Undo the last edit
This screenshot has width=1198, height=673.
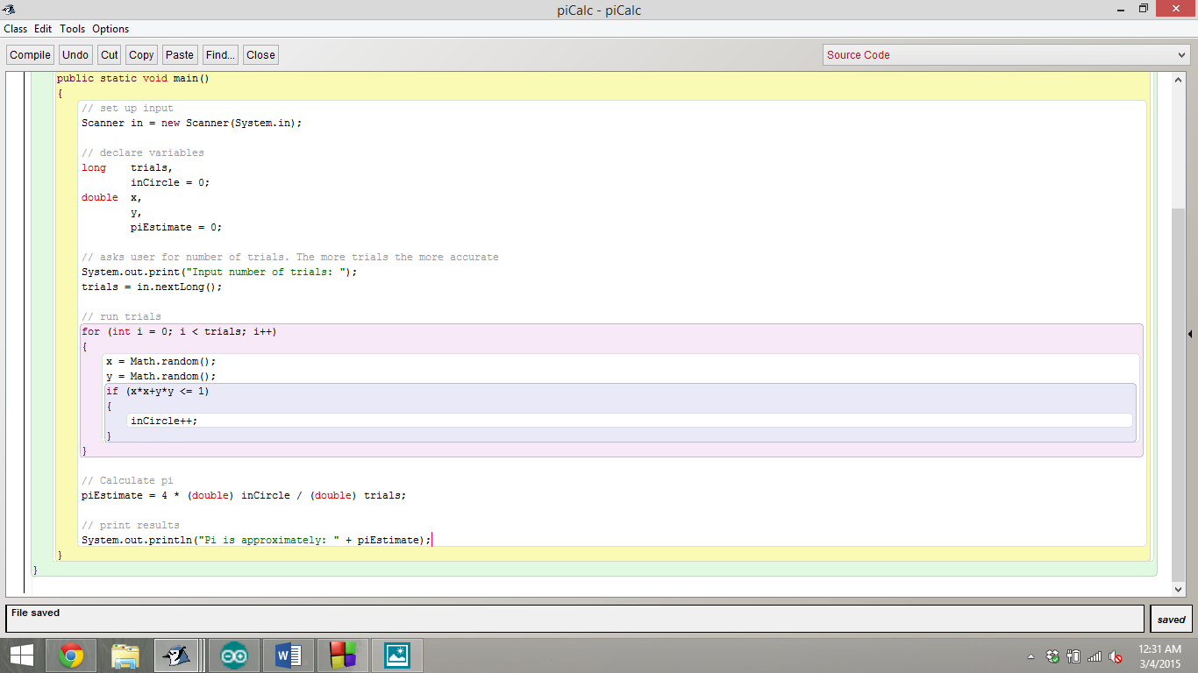click(75, 54)
